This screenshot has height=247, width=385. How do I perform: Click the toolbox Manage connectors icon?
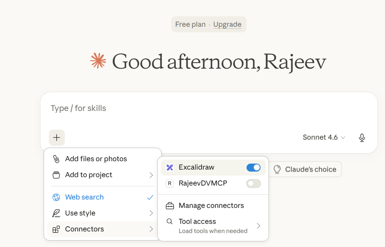click(170, 206)
